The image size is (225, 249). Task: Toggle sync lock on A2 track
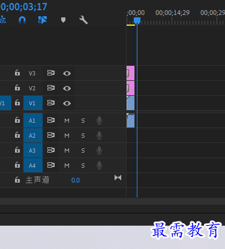pos(51,135)
